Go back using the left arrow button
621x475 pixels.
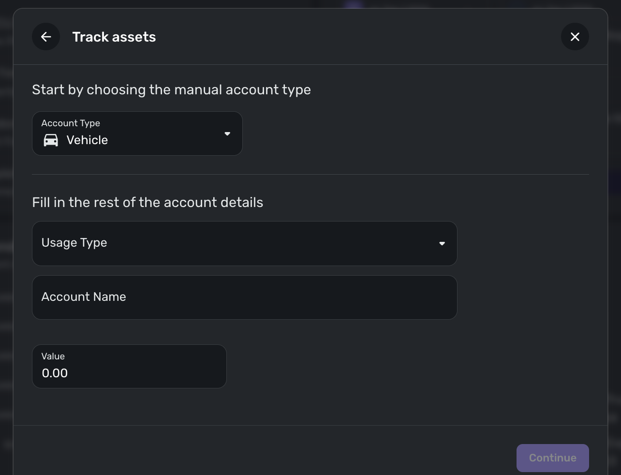46,37
